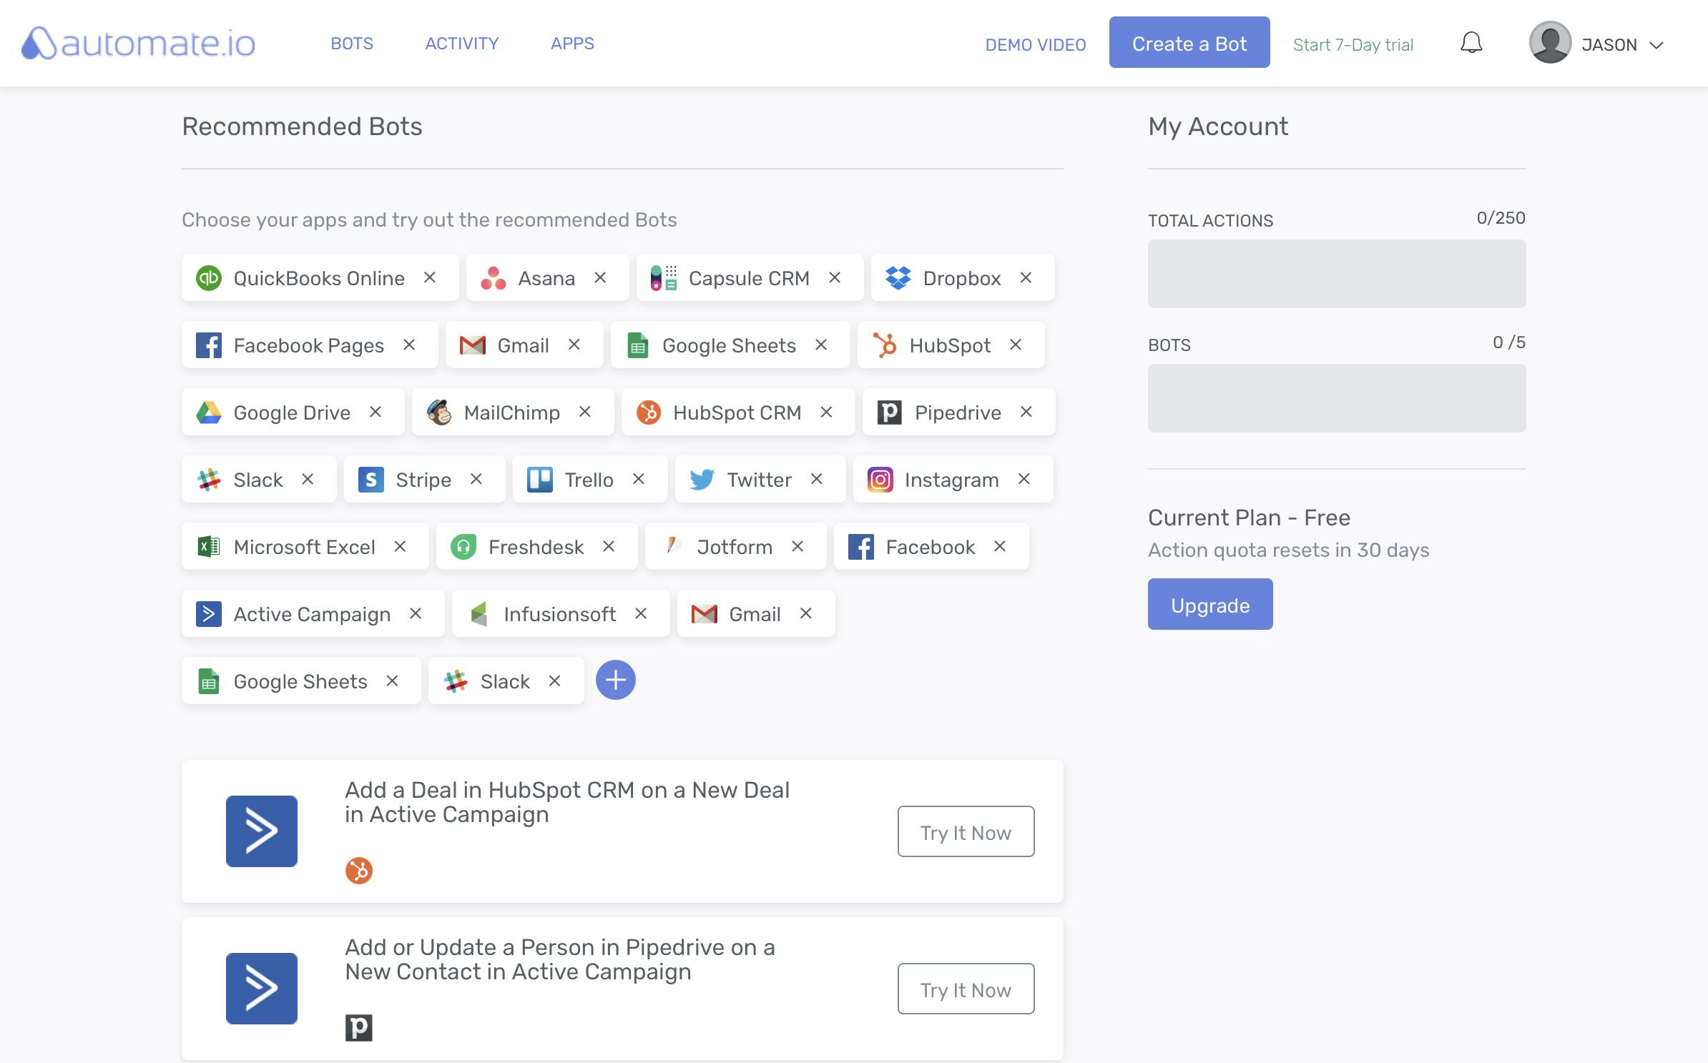Remove the Trello chip

(x=639, y=479)
